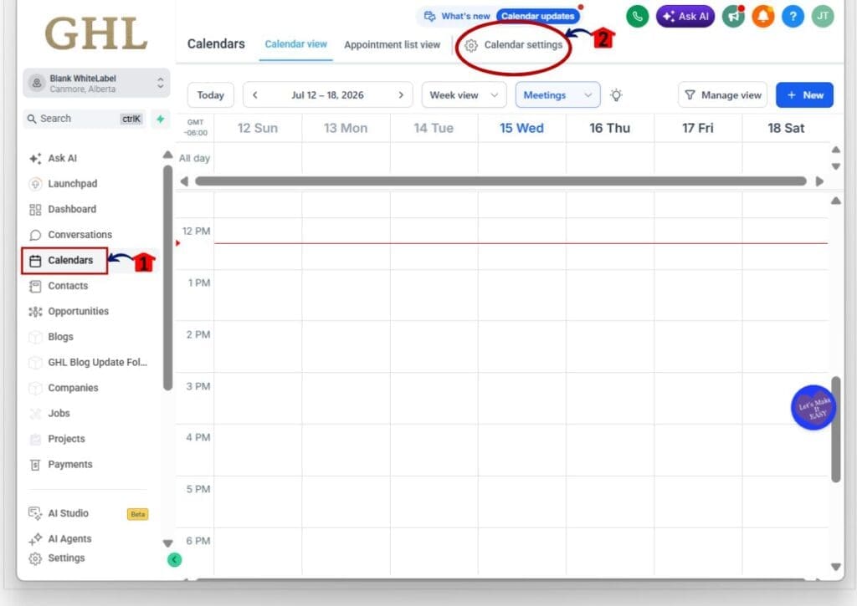Click the Let's Make It Easy floating button
The image size is (857, 606).
[x=813, y=408]
